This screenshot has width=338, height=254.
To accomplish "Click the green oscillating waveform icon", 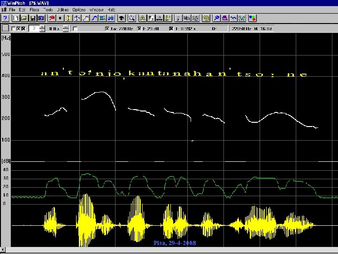I will [x=242, y=18].
